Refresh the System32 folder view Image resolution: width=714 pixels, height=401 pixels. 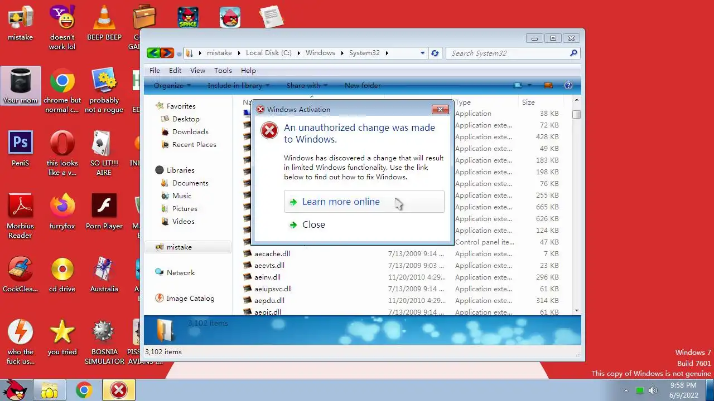(x=435, y=53)
